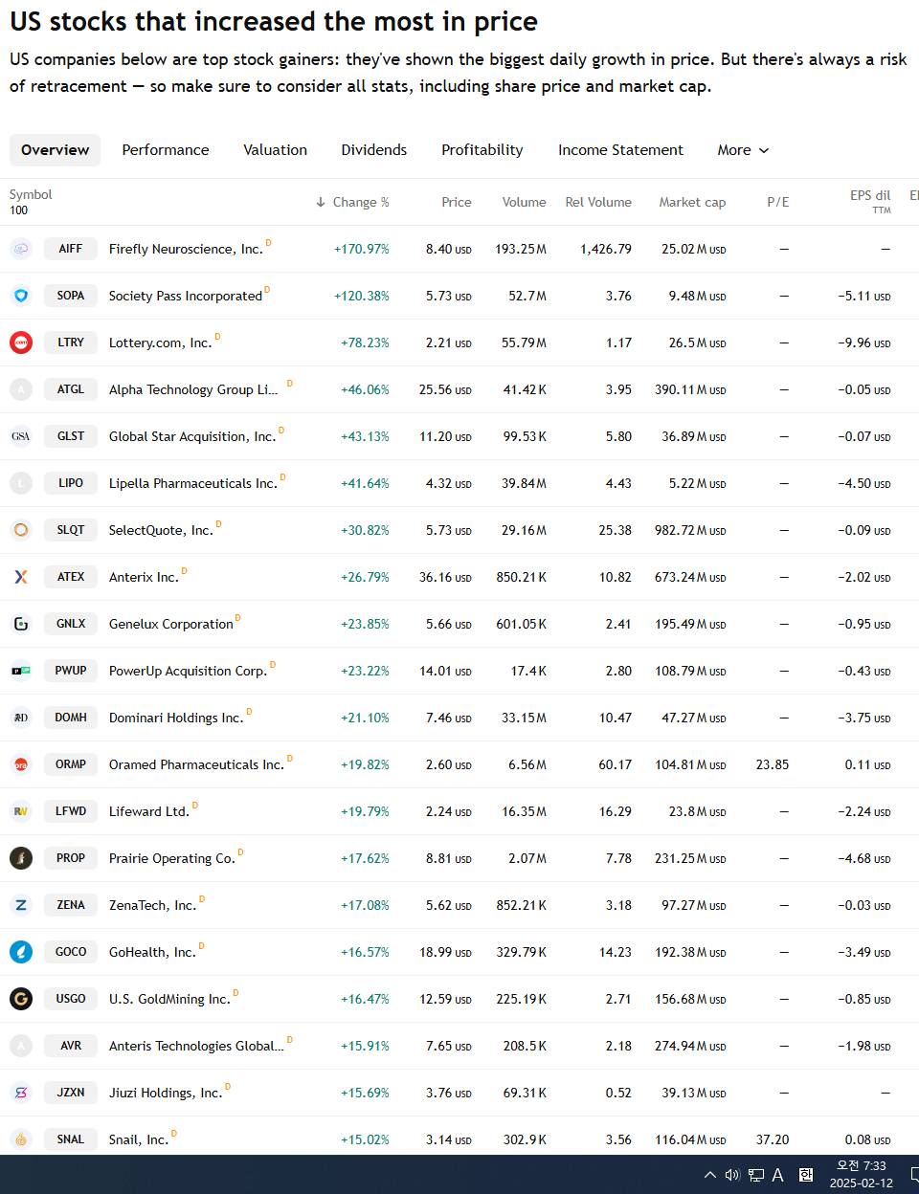
Task: Click the taskbar language A input indicator
Action: 778,1175
